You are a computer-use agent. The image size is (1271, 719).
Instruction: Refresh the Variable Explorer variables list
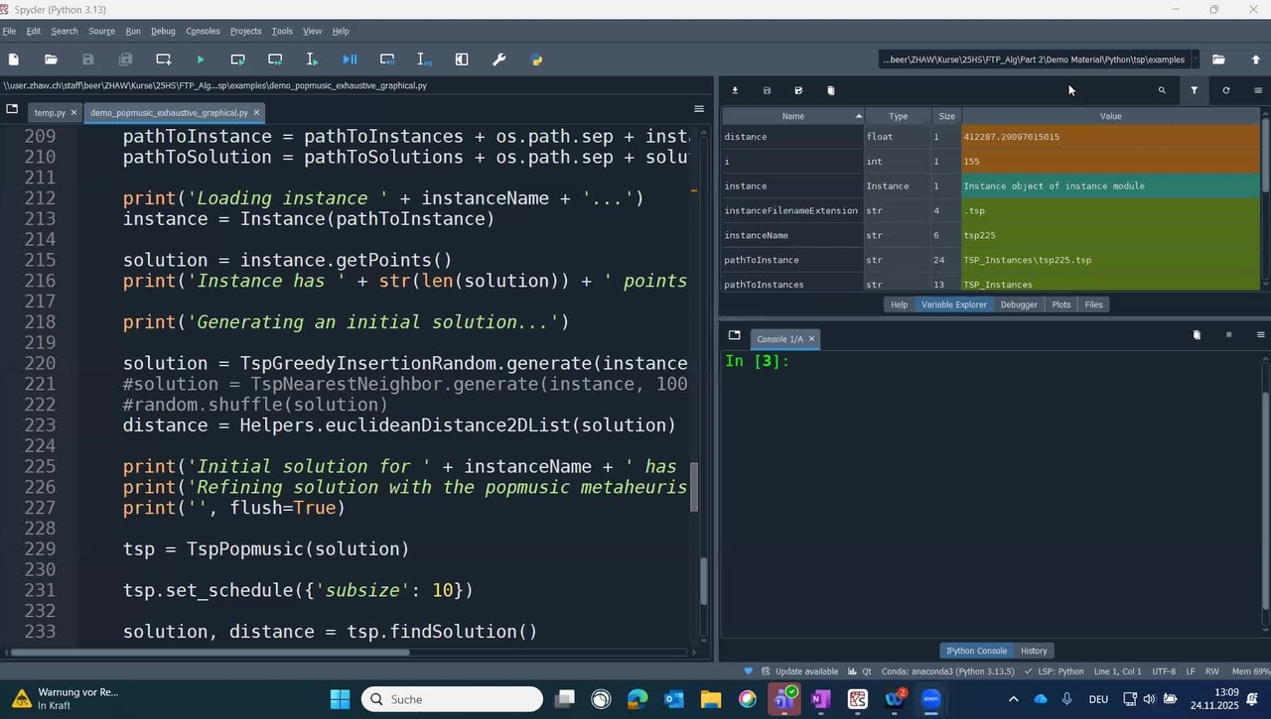tap(1226, 90)
